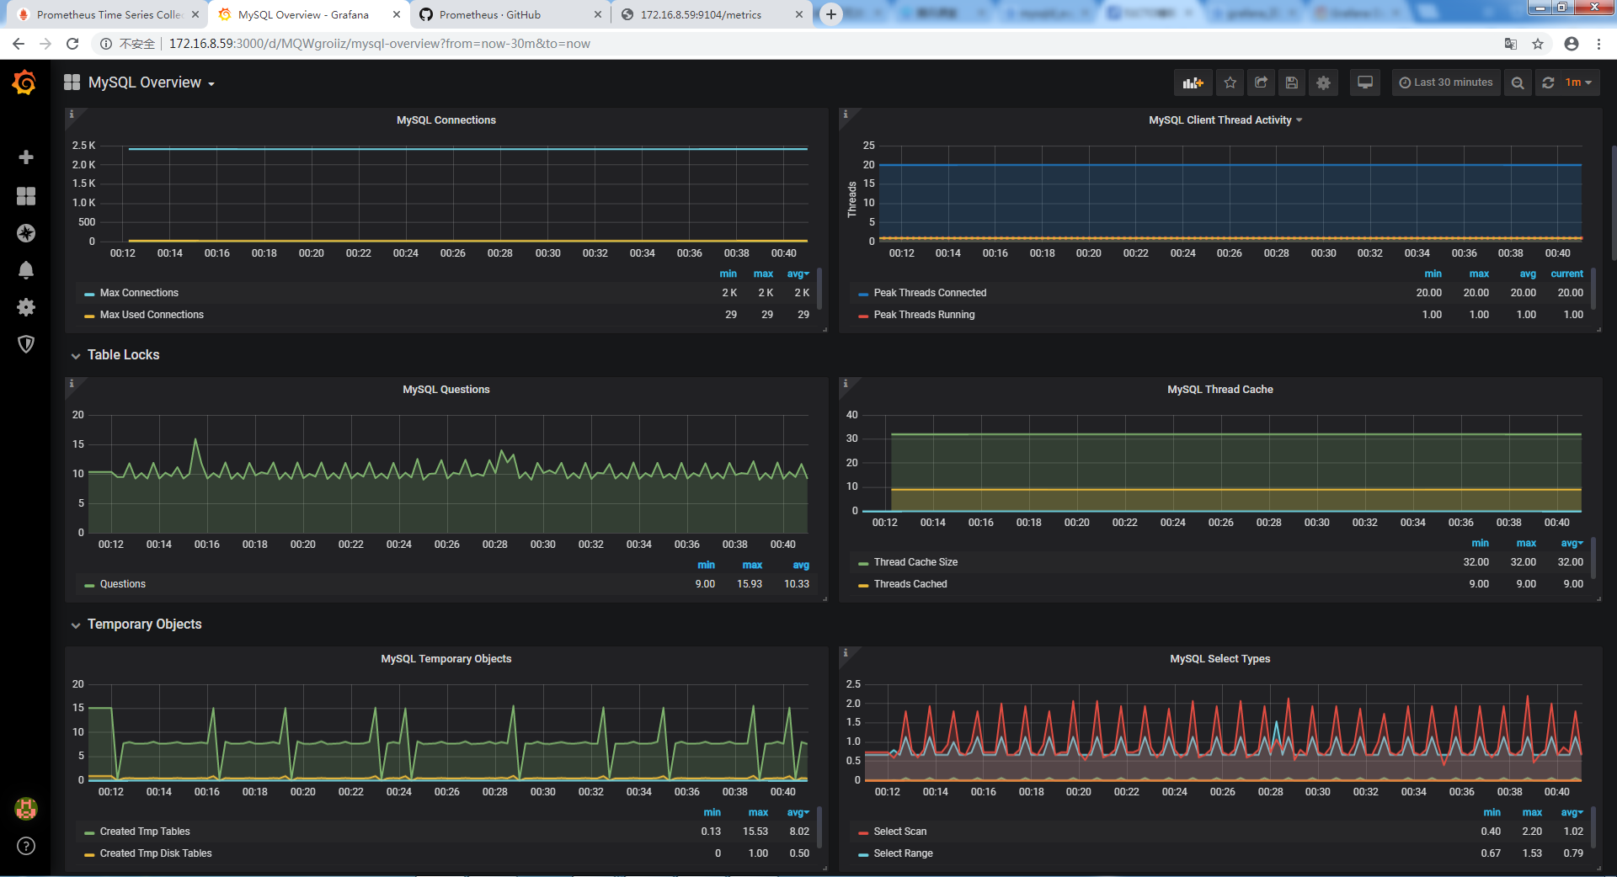Viewport: 1617px width, 877px height.
Task: Toggle the Questions legend series
Action: pos(123,584)
